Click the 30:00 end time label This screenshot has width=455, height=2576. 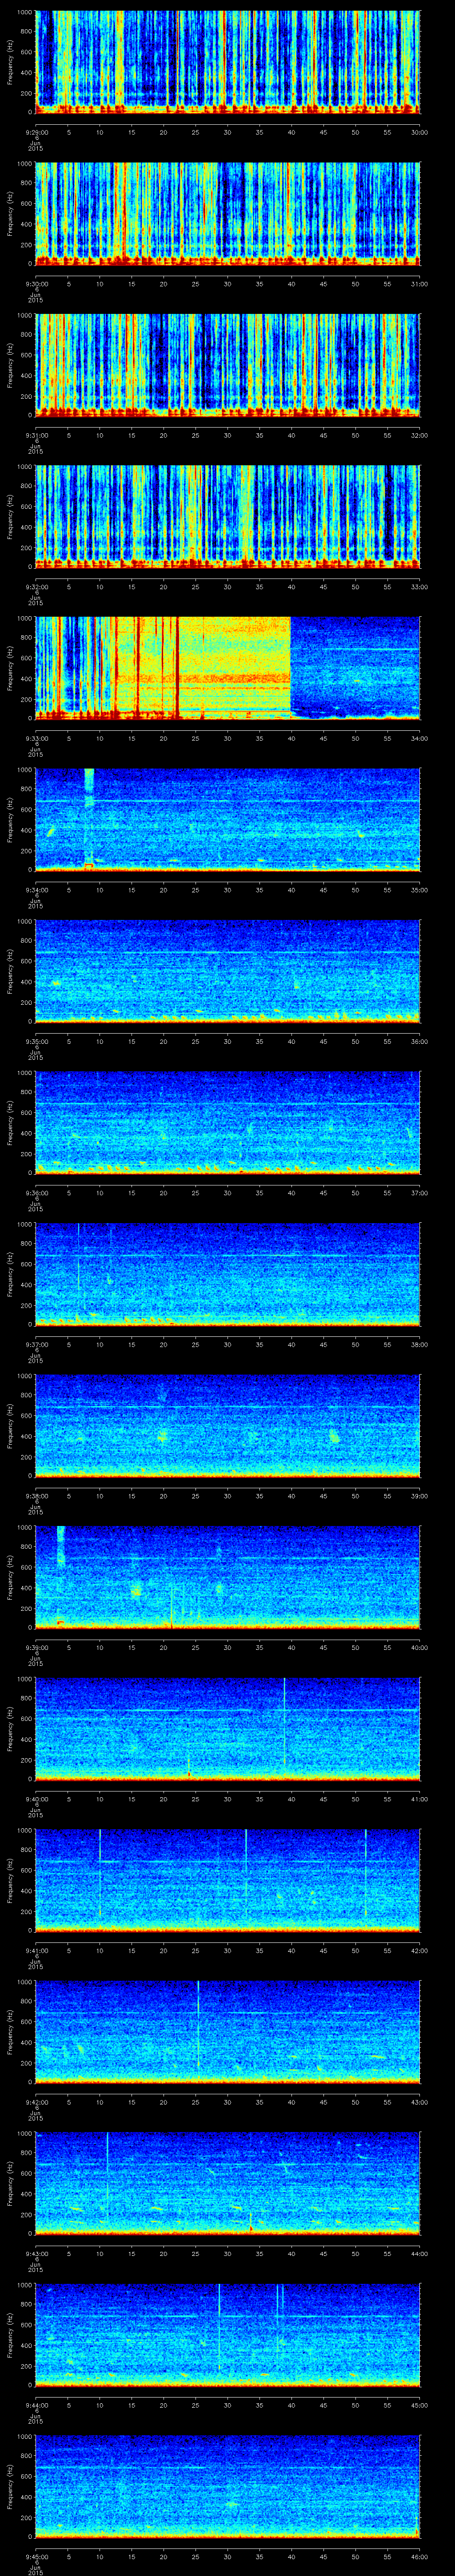tap(419, 132)
